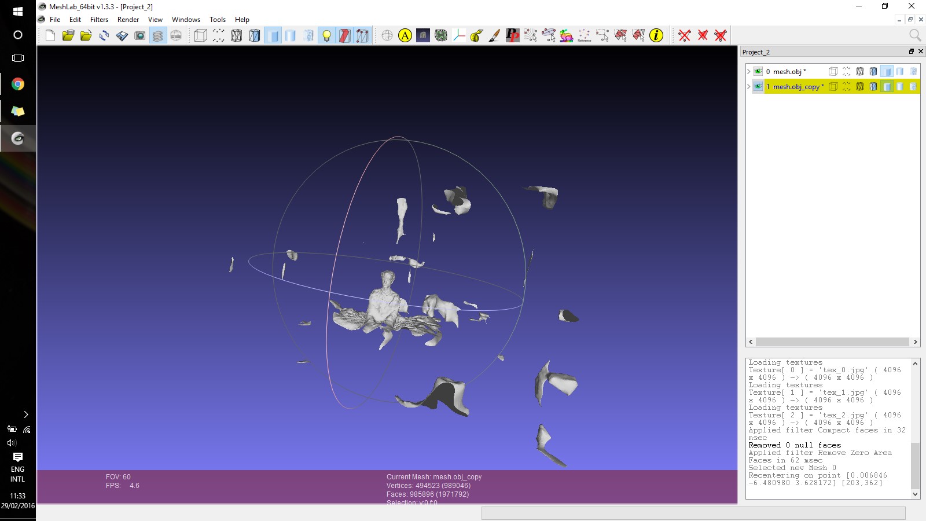Open the yellow A annotation tool
The height and width of the screenshot is (521, 926).
point(405,36)
